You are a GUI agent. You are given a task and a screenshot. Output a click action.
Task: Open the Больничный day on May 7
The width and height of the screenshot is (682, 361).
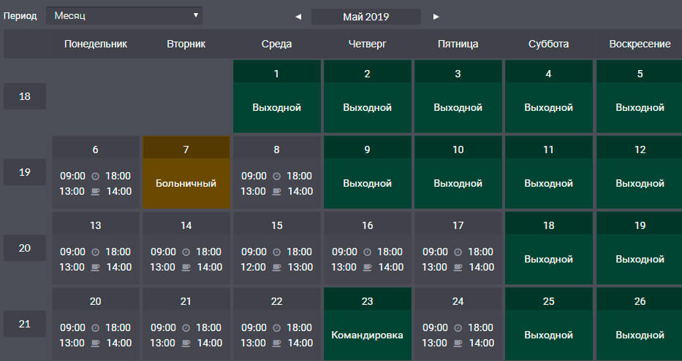click(x=186, y=172)
